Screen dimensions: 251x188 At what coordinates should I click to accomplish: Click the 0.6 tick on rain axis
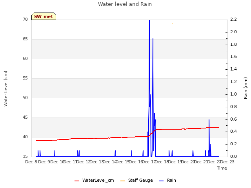pos(233,119)
